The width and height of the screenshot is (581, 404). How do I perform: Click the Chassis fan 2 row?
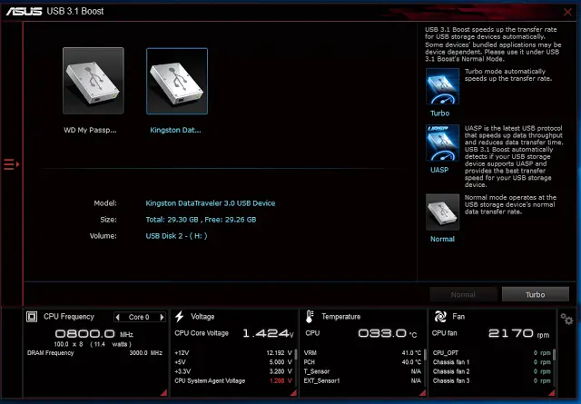click(492, 371)
